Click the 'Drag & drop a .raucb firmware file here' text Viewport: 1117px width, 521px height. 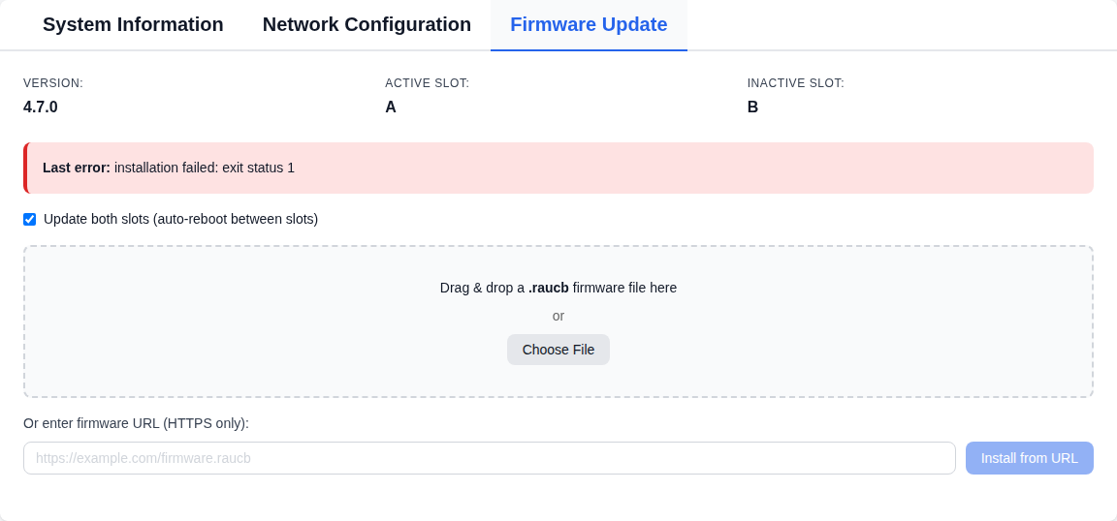(558, 288)
